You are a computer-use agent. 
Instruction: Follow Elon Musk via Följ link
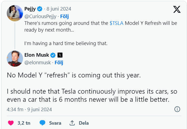point(59,63)
